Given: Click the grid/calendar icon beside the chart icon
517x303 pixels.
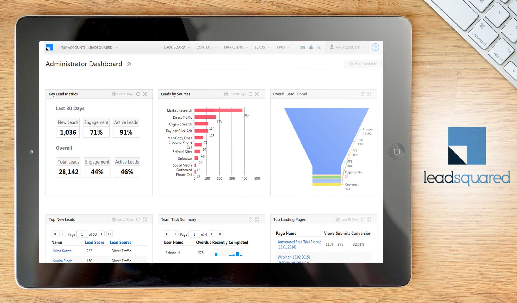Looking at the screenshot, I should pos(302,47).
